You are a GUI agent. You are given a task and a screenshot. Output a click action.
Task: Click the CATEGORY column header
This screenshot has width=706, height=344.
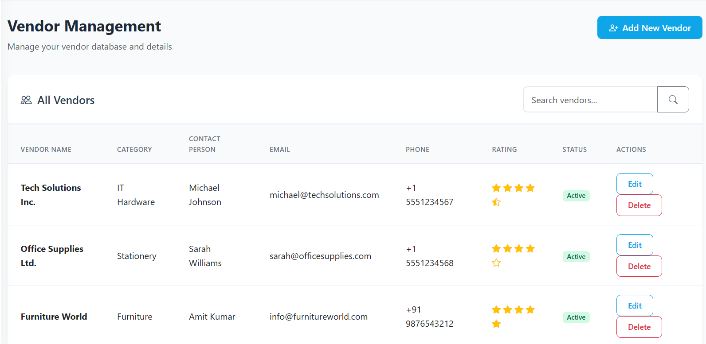coord(134,150)
